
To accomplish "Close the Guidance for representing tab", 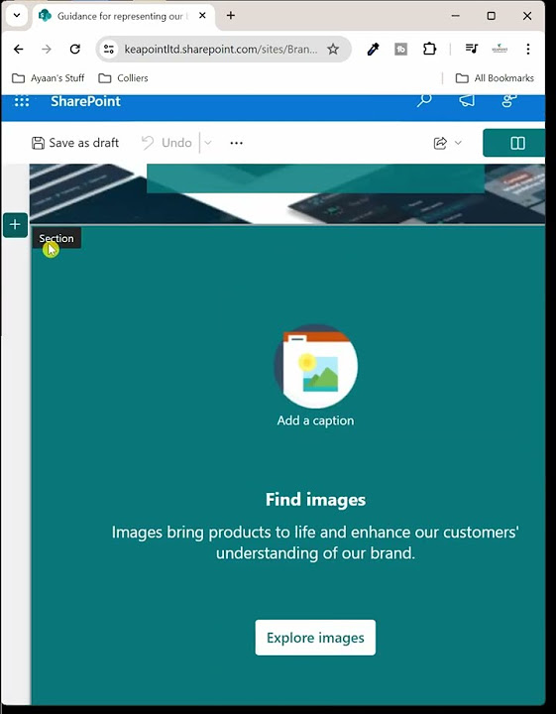I will (x=202, y=16).
